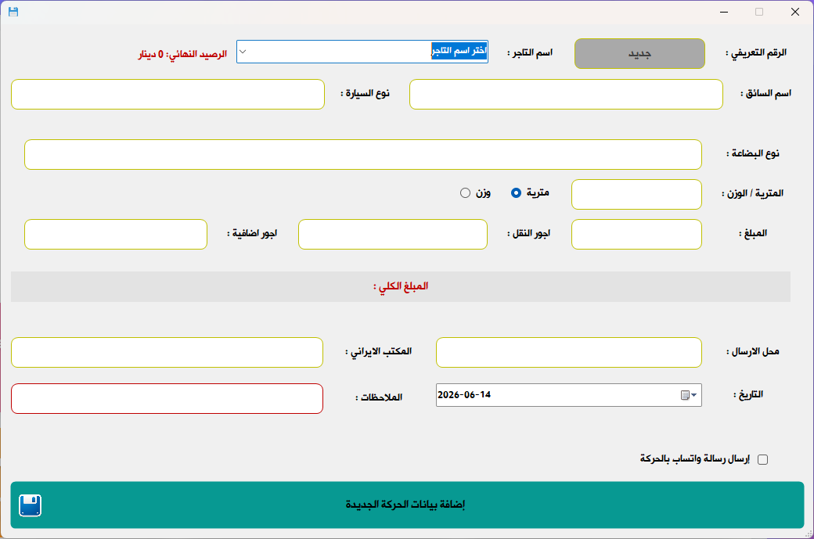Focus the محل الارسال input field

pos(569,353)
